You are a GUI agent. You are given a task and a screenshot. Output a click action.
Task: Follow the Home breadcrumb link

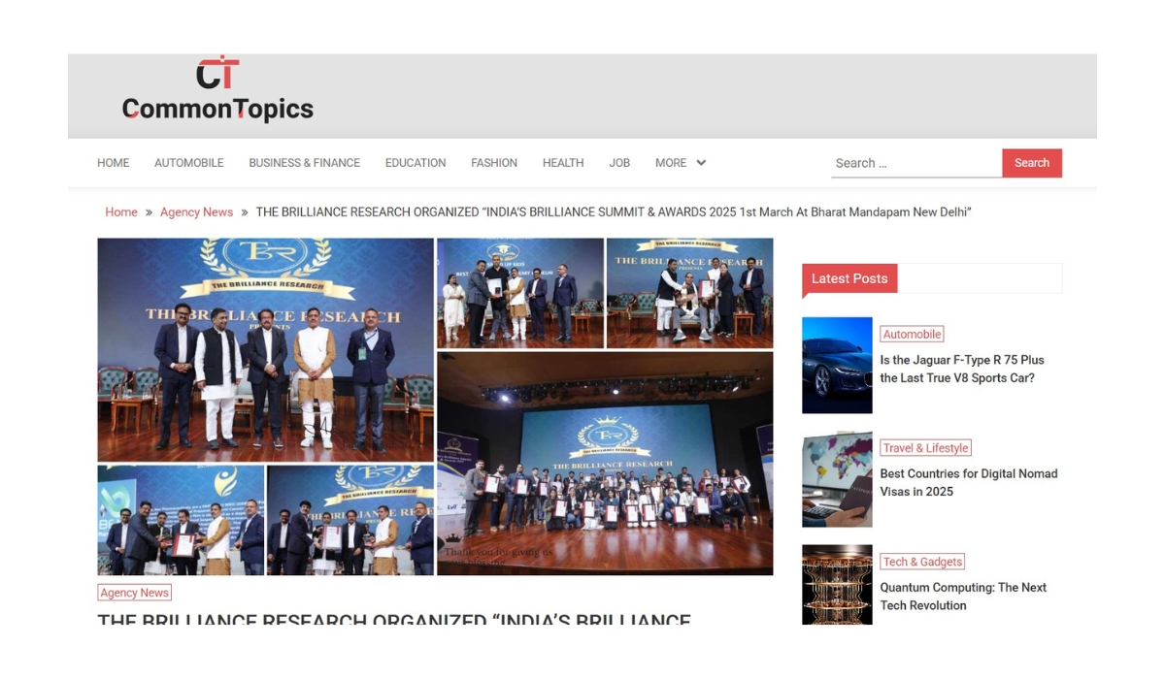pyautogui.click(x=121, y=212)
